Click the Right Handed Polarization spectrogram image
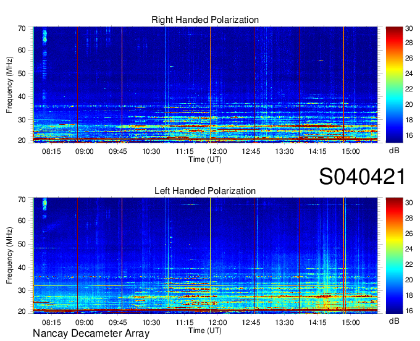Viewport: 420px width, 341px height. point(205,85)
